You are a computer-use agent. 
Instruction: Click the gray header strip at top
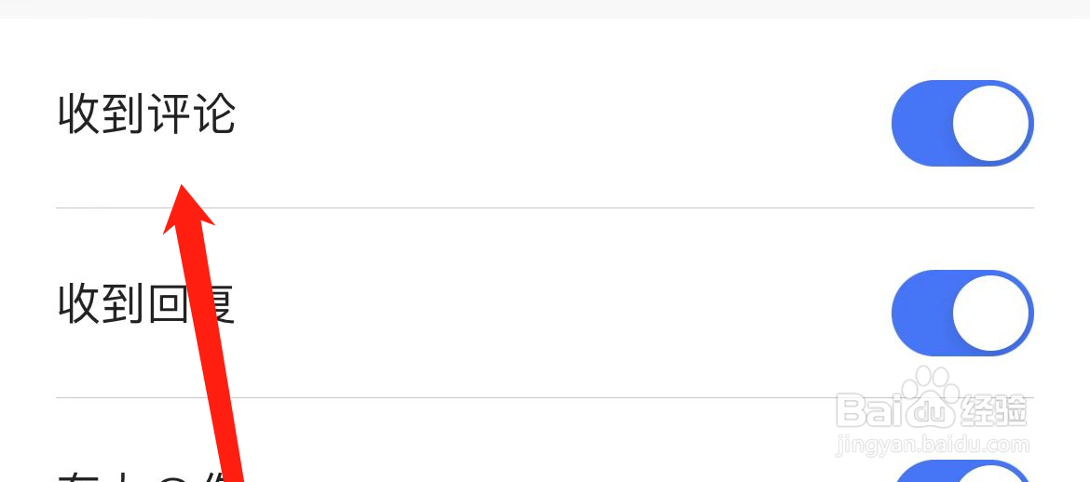(x=545, y=8)
